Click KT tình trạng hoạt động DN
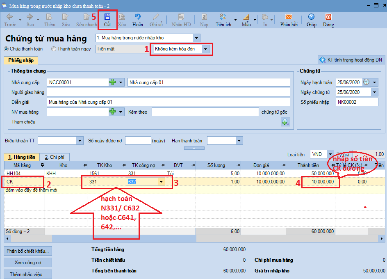 [351, 60]
